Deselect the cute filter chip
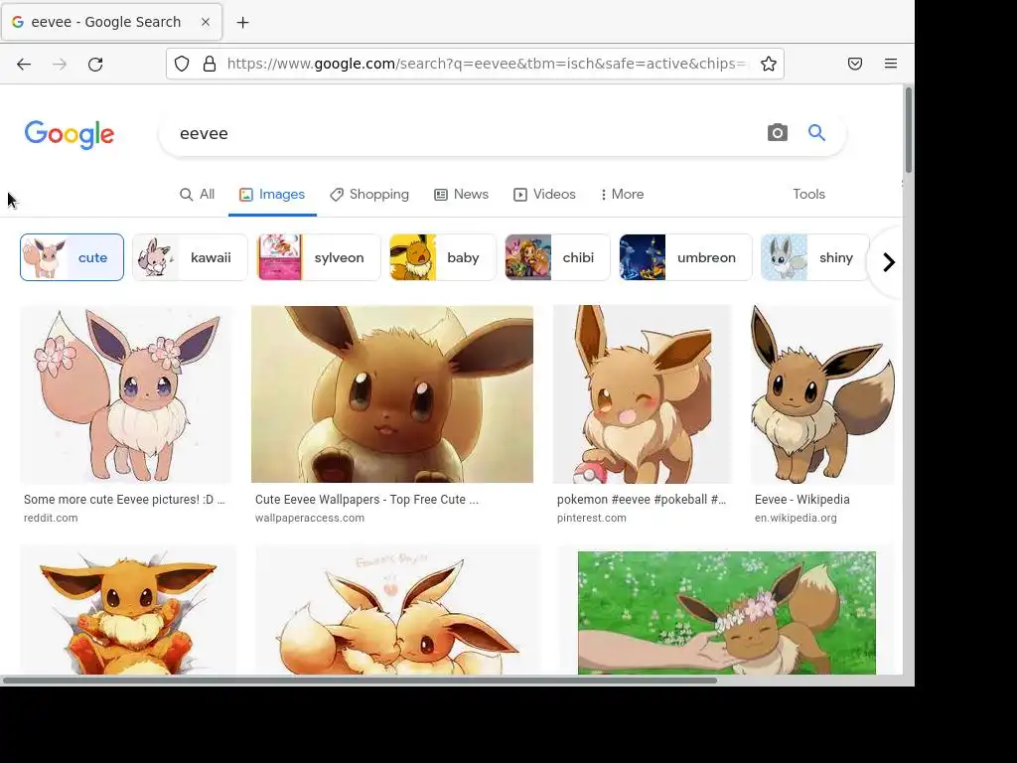This screenshot has width=1017, height=763. 72,257
